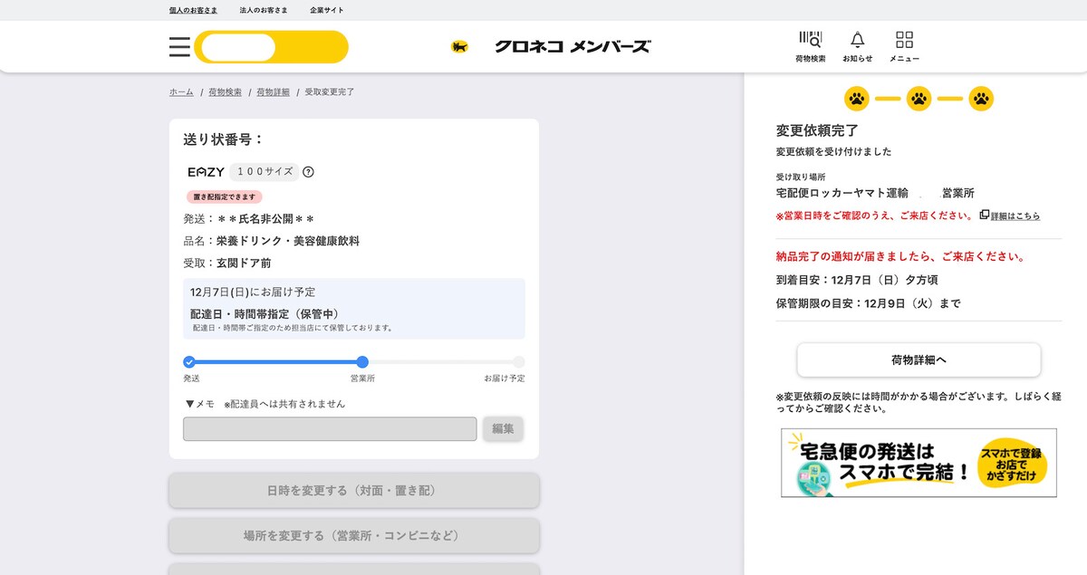The width and height of the screenshot is (1087, 575).
Task: Click 配達日・時間帯指定（保管中） text
Action: coord(265,313)
